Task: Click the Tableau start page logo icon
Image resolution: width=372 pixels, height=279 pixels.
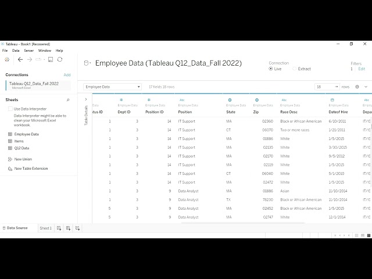Action: click(x=7, y=59)
